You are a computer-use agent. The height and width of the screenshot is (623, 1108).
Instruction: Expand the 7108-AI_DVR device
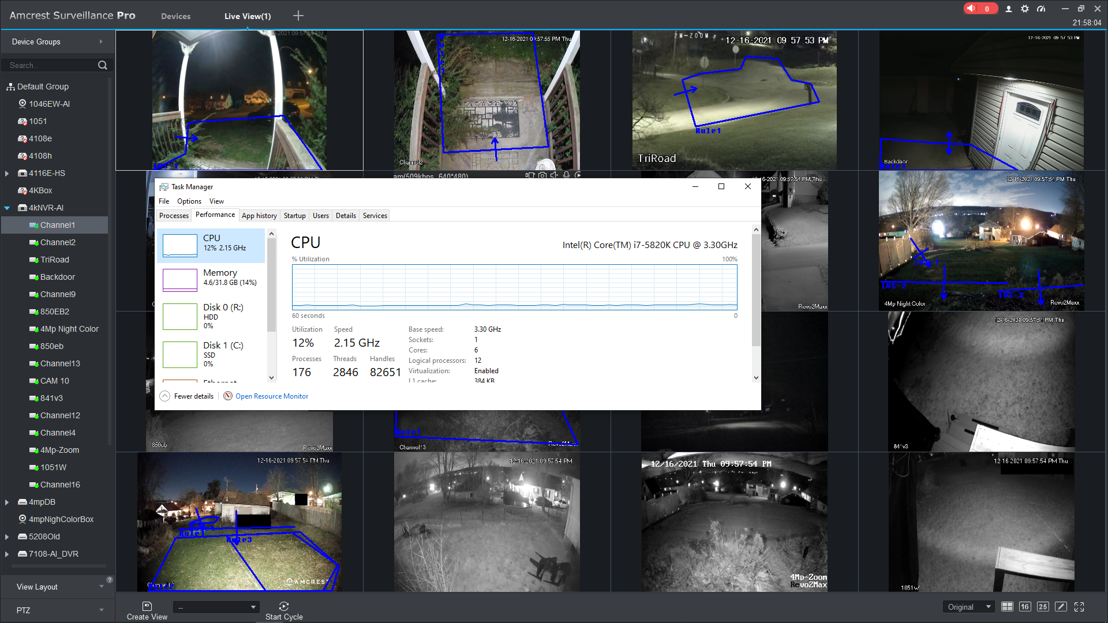pos(7,554)
